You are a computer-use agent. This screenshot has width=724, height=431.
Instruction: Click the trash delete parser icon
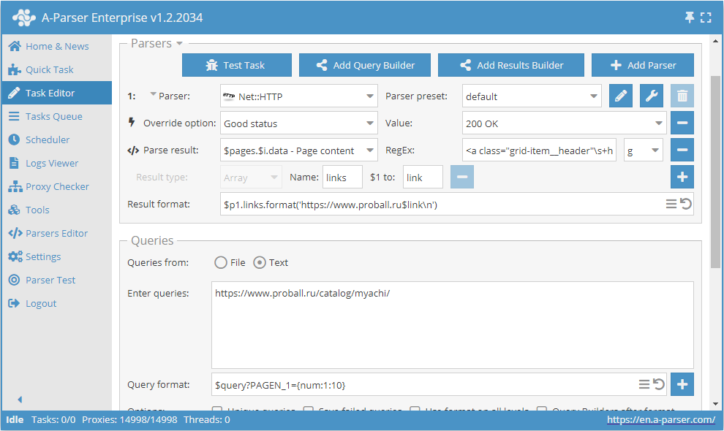point(682,96)
